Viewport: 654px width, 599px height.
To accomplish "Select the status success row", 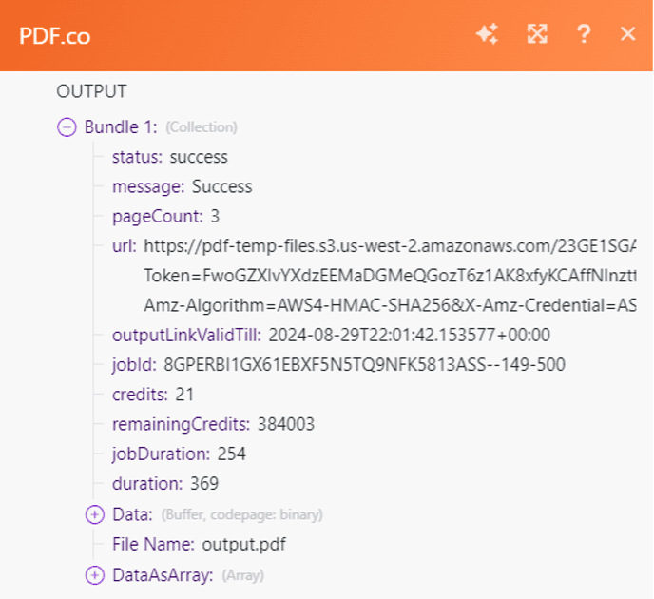I will [170, 157].
